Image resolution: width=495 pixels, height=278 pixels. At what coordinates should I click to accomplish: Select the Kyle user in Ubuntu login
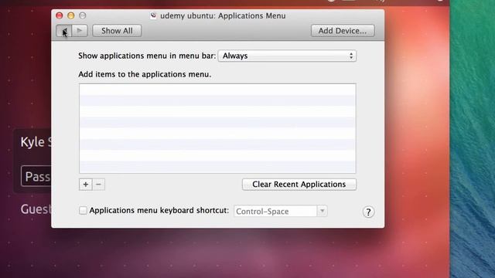(x=36, y=142)
